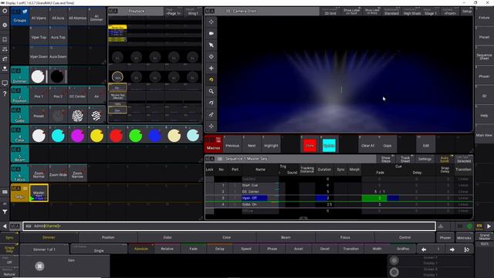This screenshot has height=278, width=494.
Task: Select the breakup pattern gobo preset
Action: pyautogui.click(x=77, y=116)
